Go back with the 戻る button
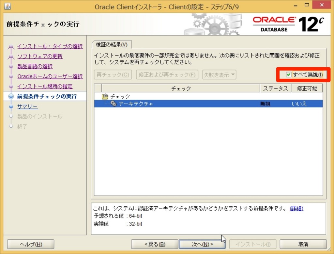 155,244
